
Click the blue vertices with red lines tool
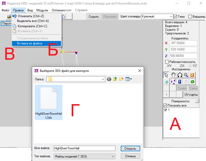coord(173,82)
